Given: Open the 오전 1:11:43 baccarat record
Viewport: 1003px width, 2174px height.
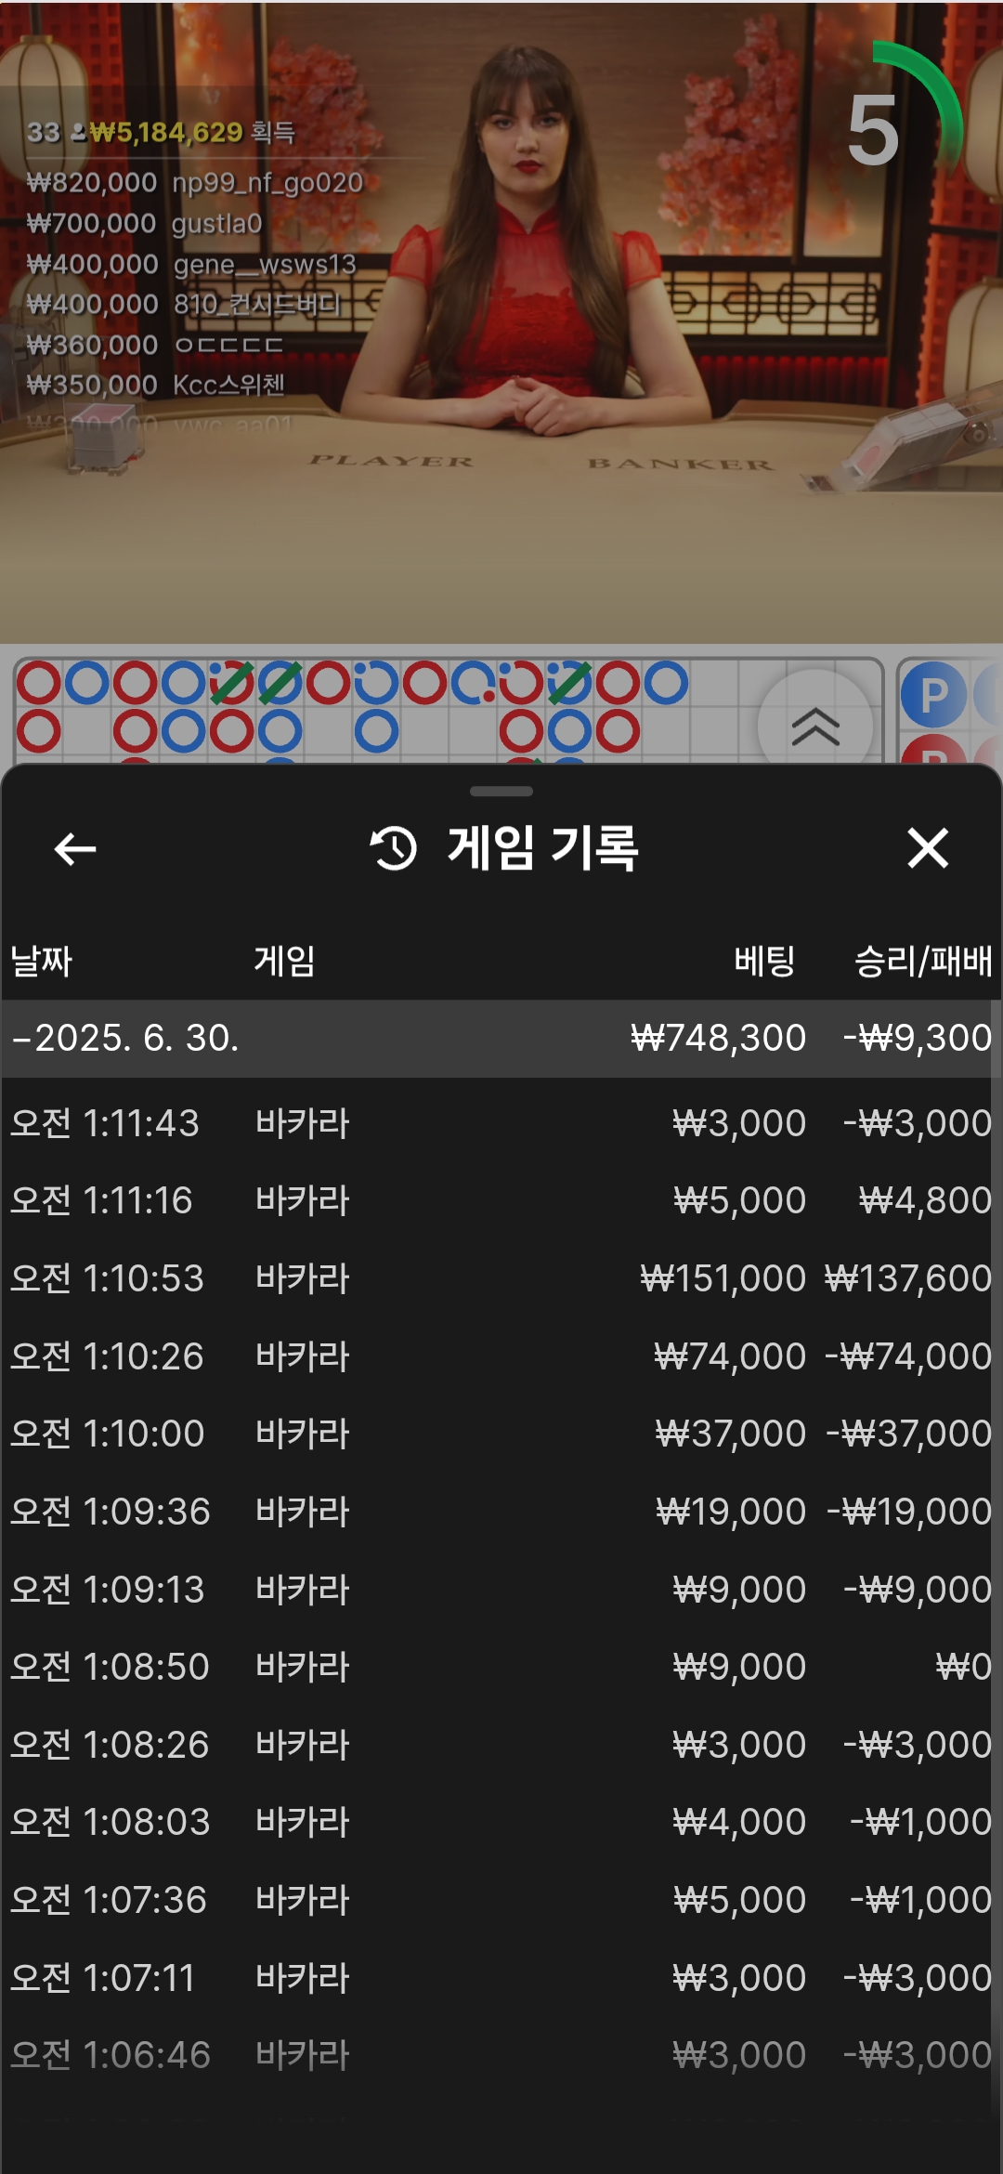Looking at the screenshot, I should (501, 1123).
